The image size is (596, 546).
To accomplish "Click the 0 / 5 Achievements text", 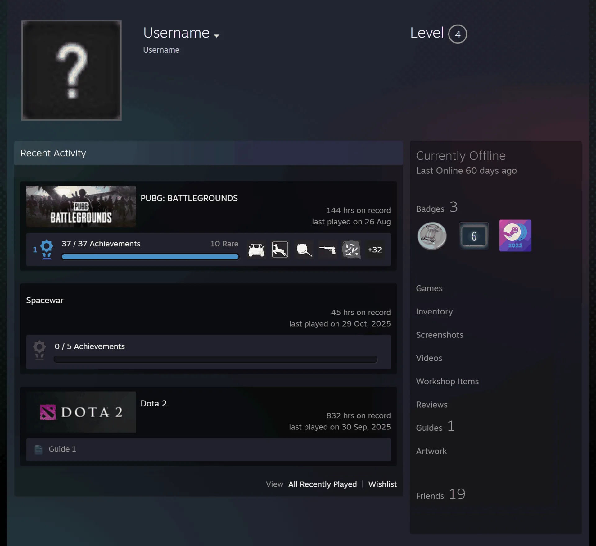I will [x=89, y=346].
